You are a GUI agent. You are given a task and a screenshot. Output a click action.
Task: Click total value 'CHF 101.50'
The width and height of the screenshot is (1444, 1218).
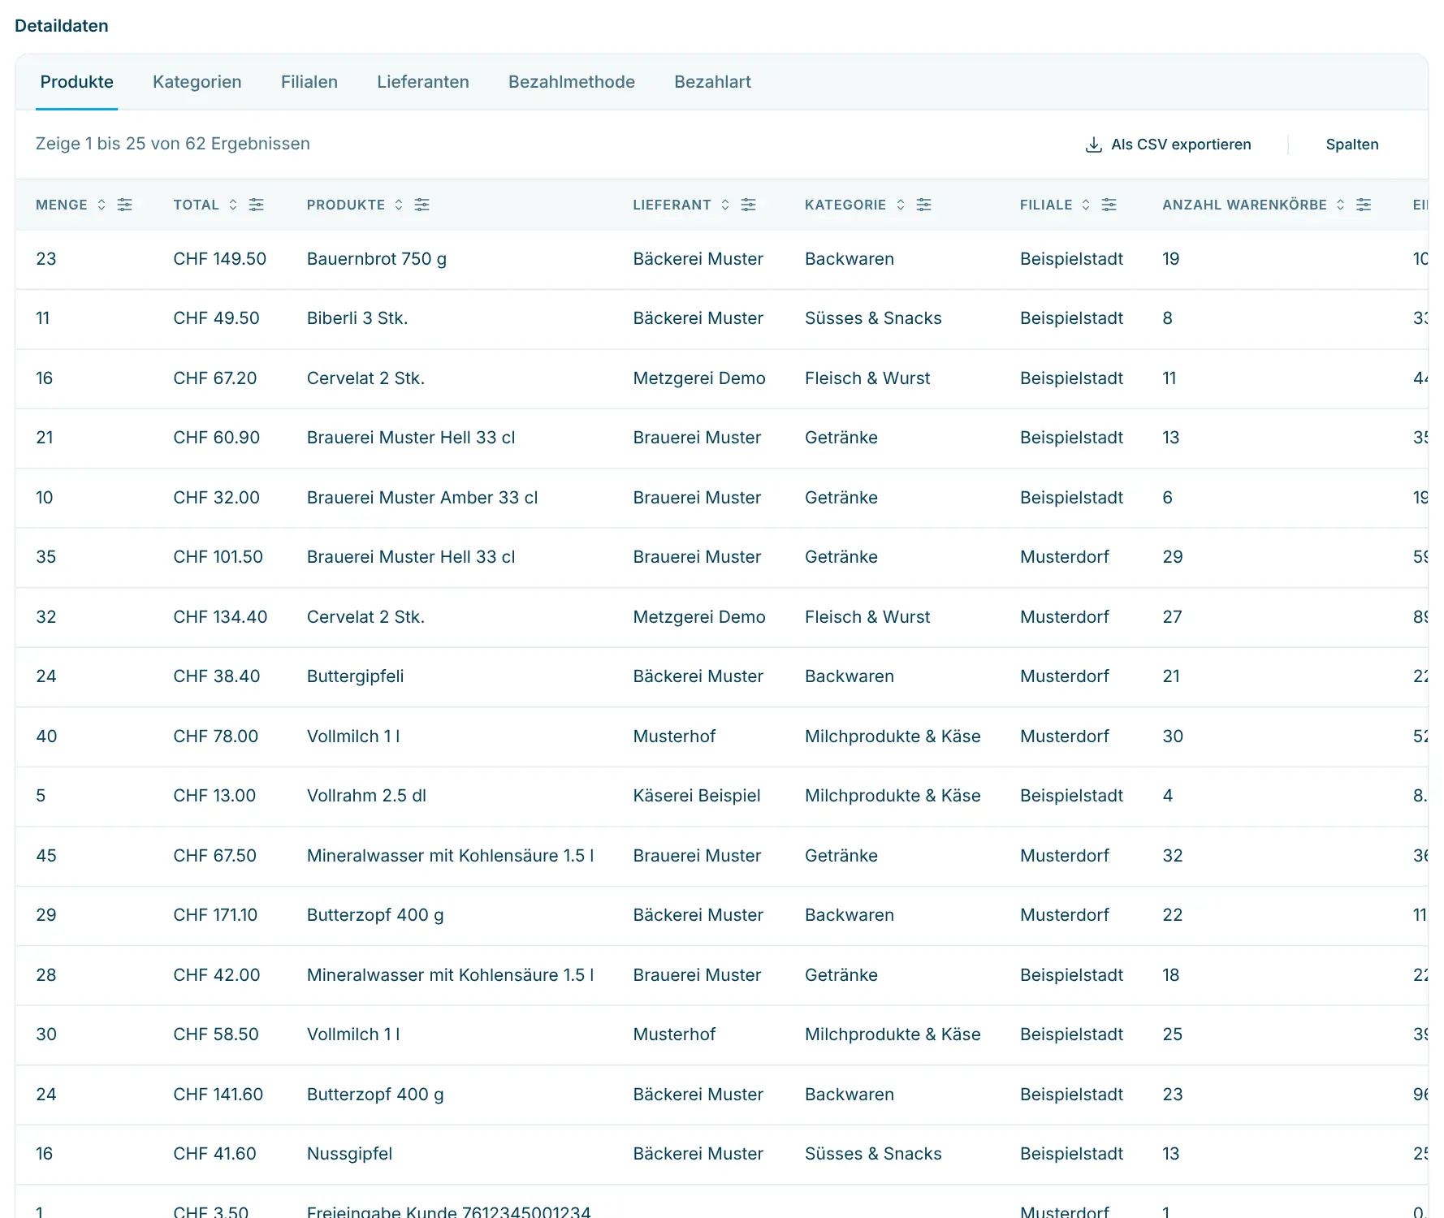[218, 557]
